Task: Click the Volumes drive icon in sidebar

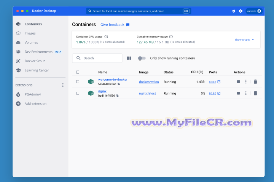Action: [18, 42]
